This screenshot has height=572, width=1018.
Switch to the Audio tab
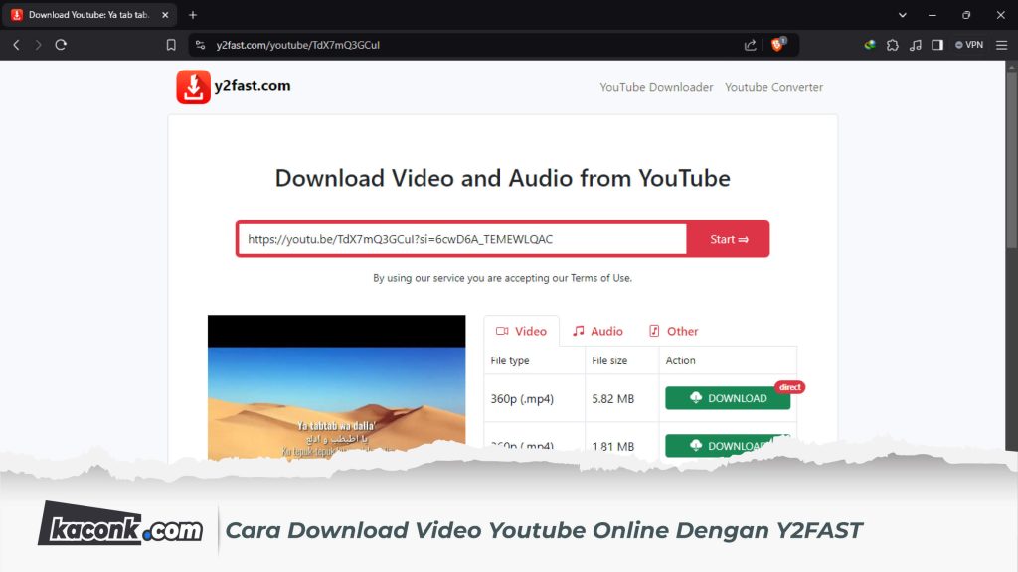[x=597, y=331]
